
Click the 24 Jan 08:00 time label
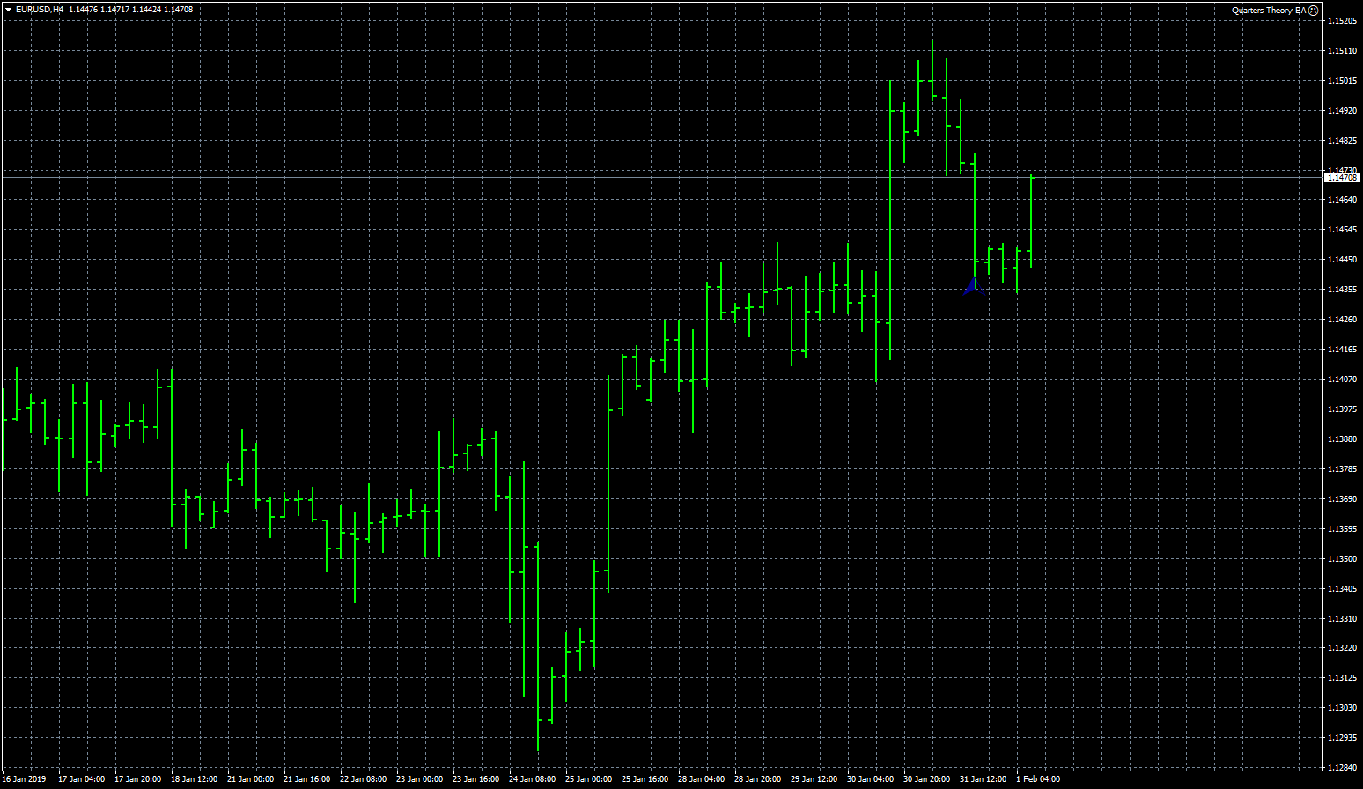(532, 778)
